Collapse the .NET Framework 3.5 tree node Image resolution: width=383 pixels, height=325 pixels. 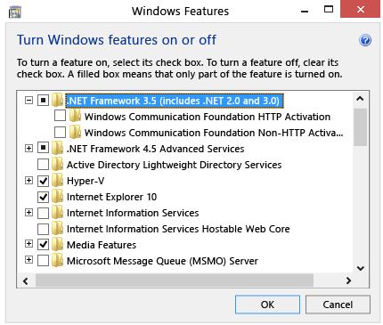point(29,100)
